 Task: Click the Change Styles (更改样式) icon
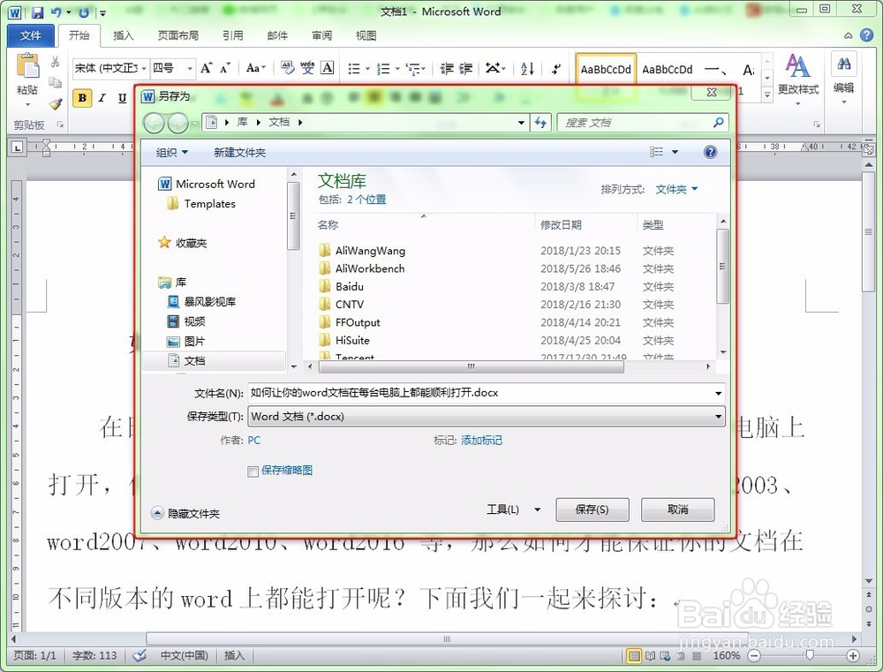(x=798, y=66)
